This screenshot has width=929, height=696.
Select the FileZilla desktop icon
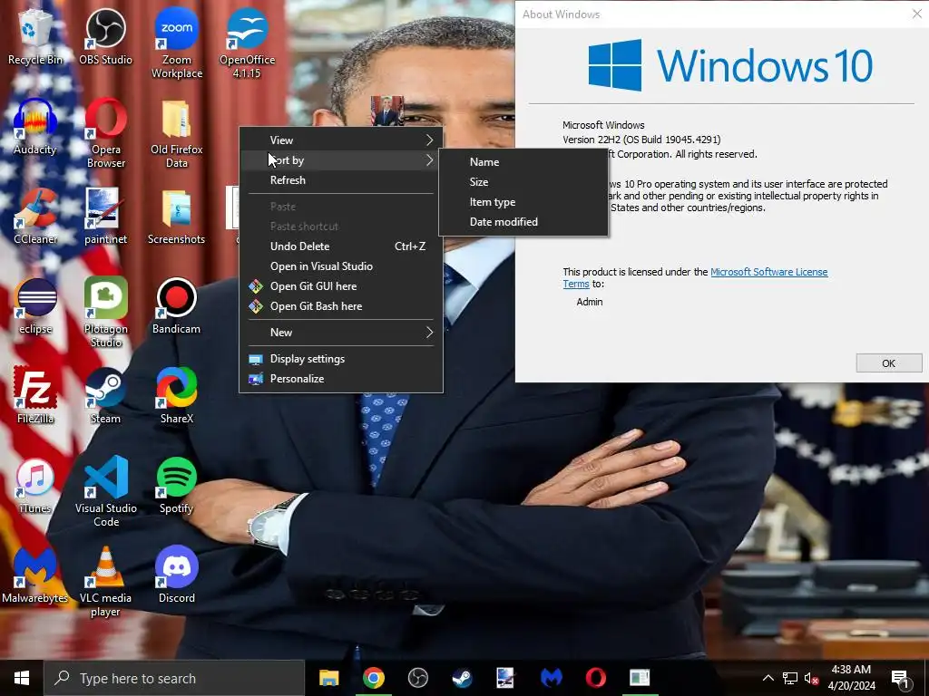35,395
